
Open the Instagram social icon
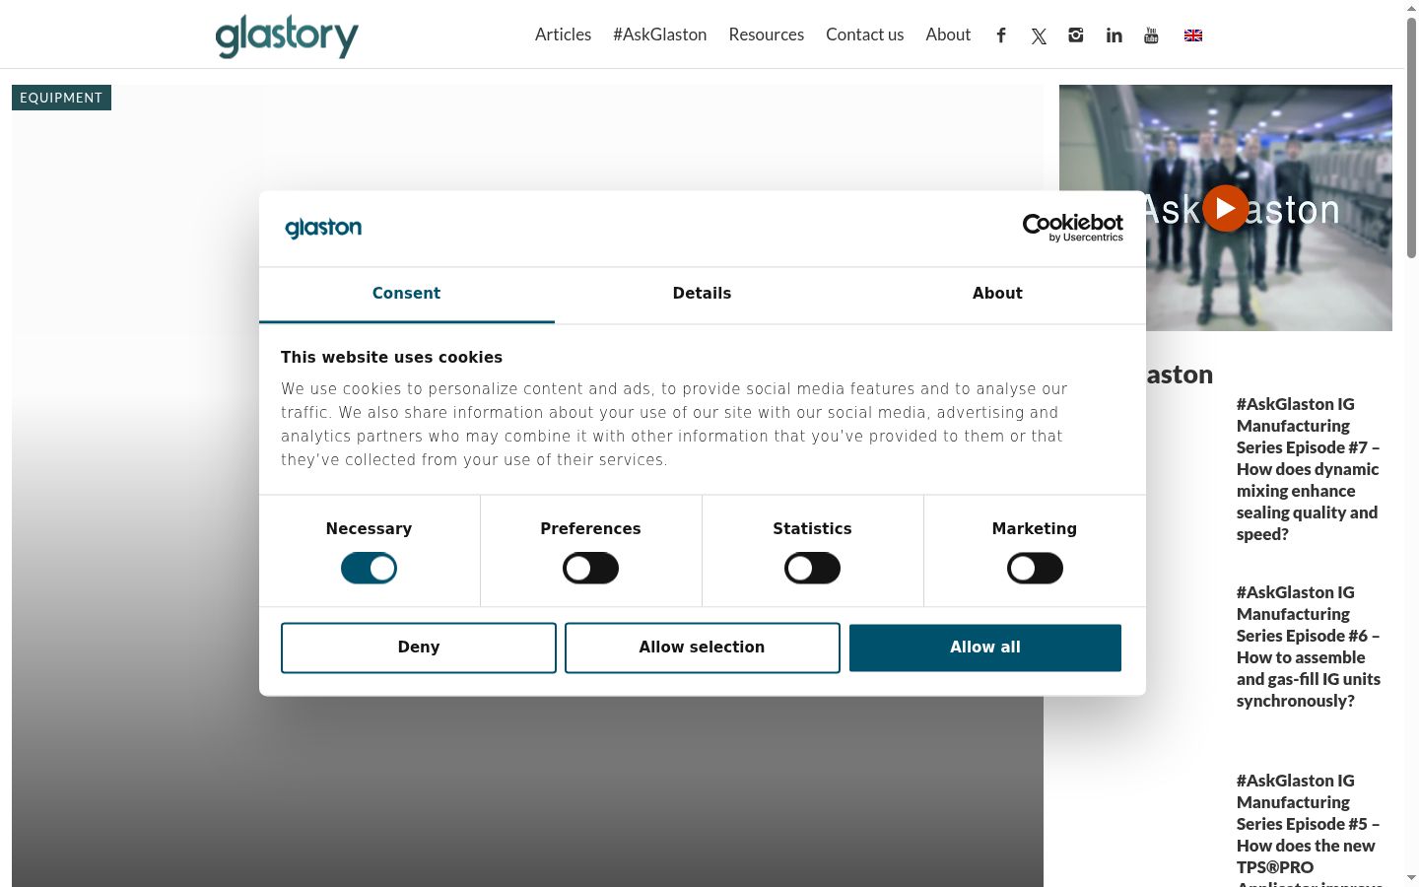[x=1076, y=35]
